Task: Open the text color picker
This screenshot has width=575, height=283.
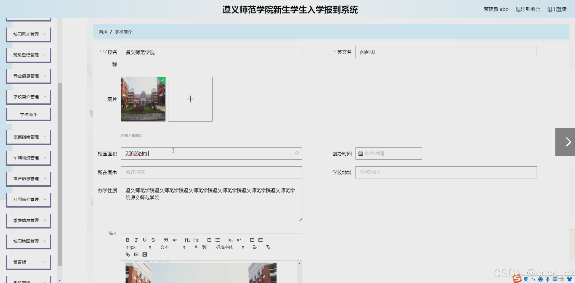Action: [x=196, y=247]
